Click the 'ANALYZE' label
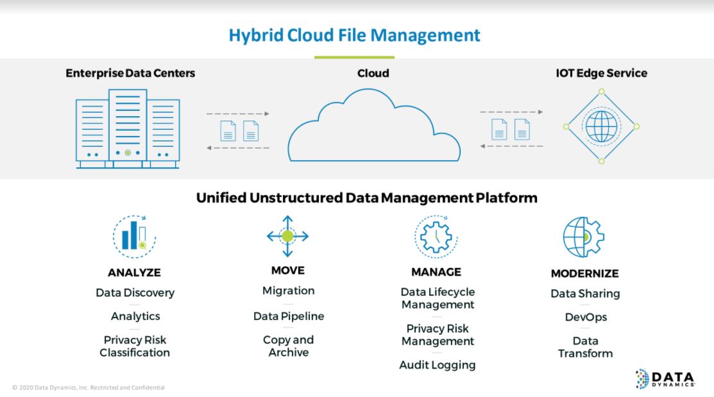Viewport: 714px width, 397px height. click(x=134, y=273)
